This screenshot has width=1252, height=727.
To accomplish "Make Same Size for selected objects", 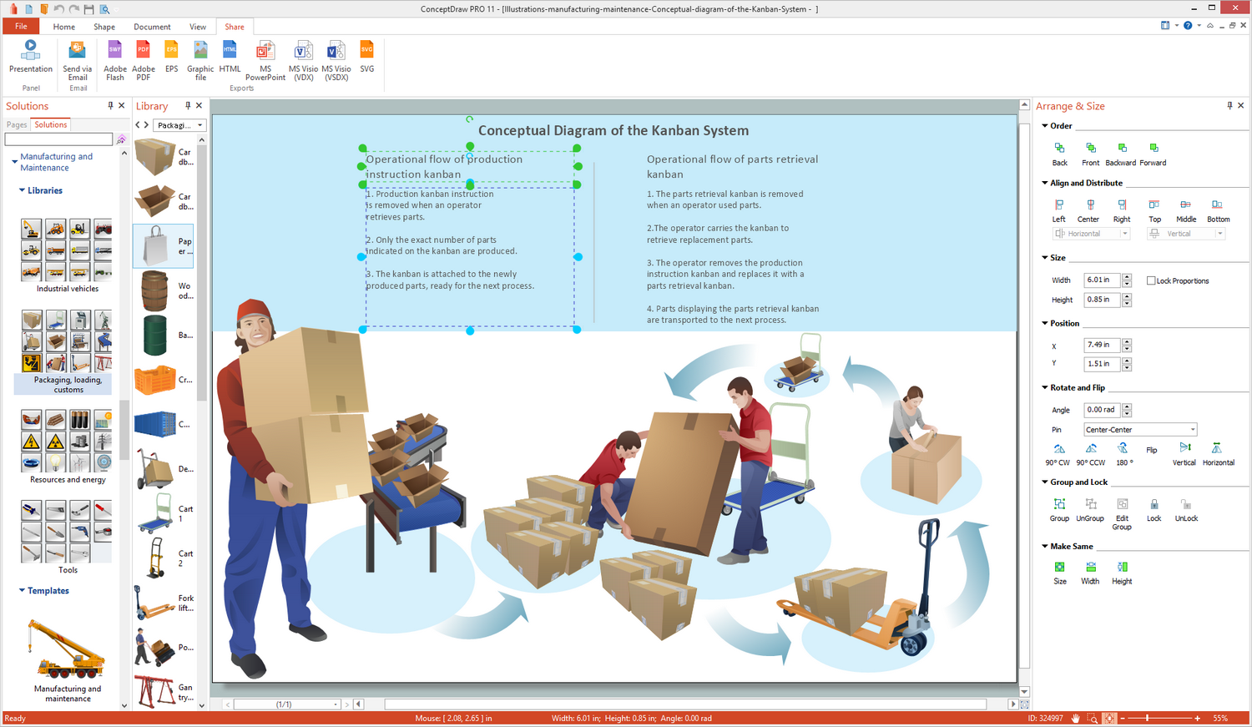I will point(1059,573).
